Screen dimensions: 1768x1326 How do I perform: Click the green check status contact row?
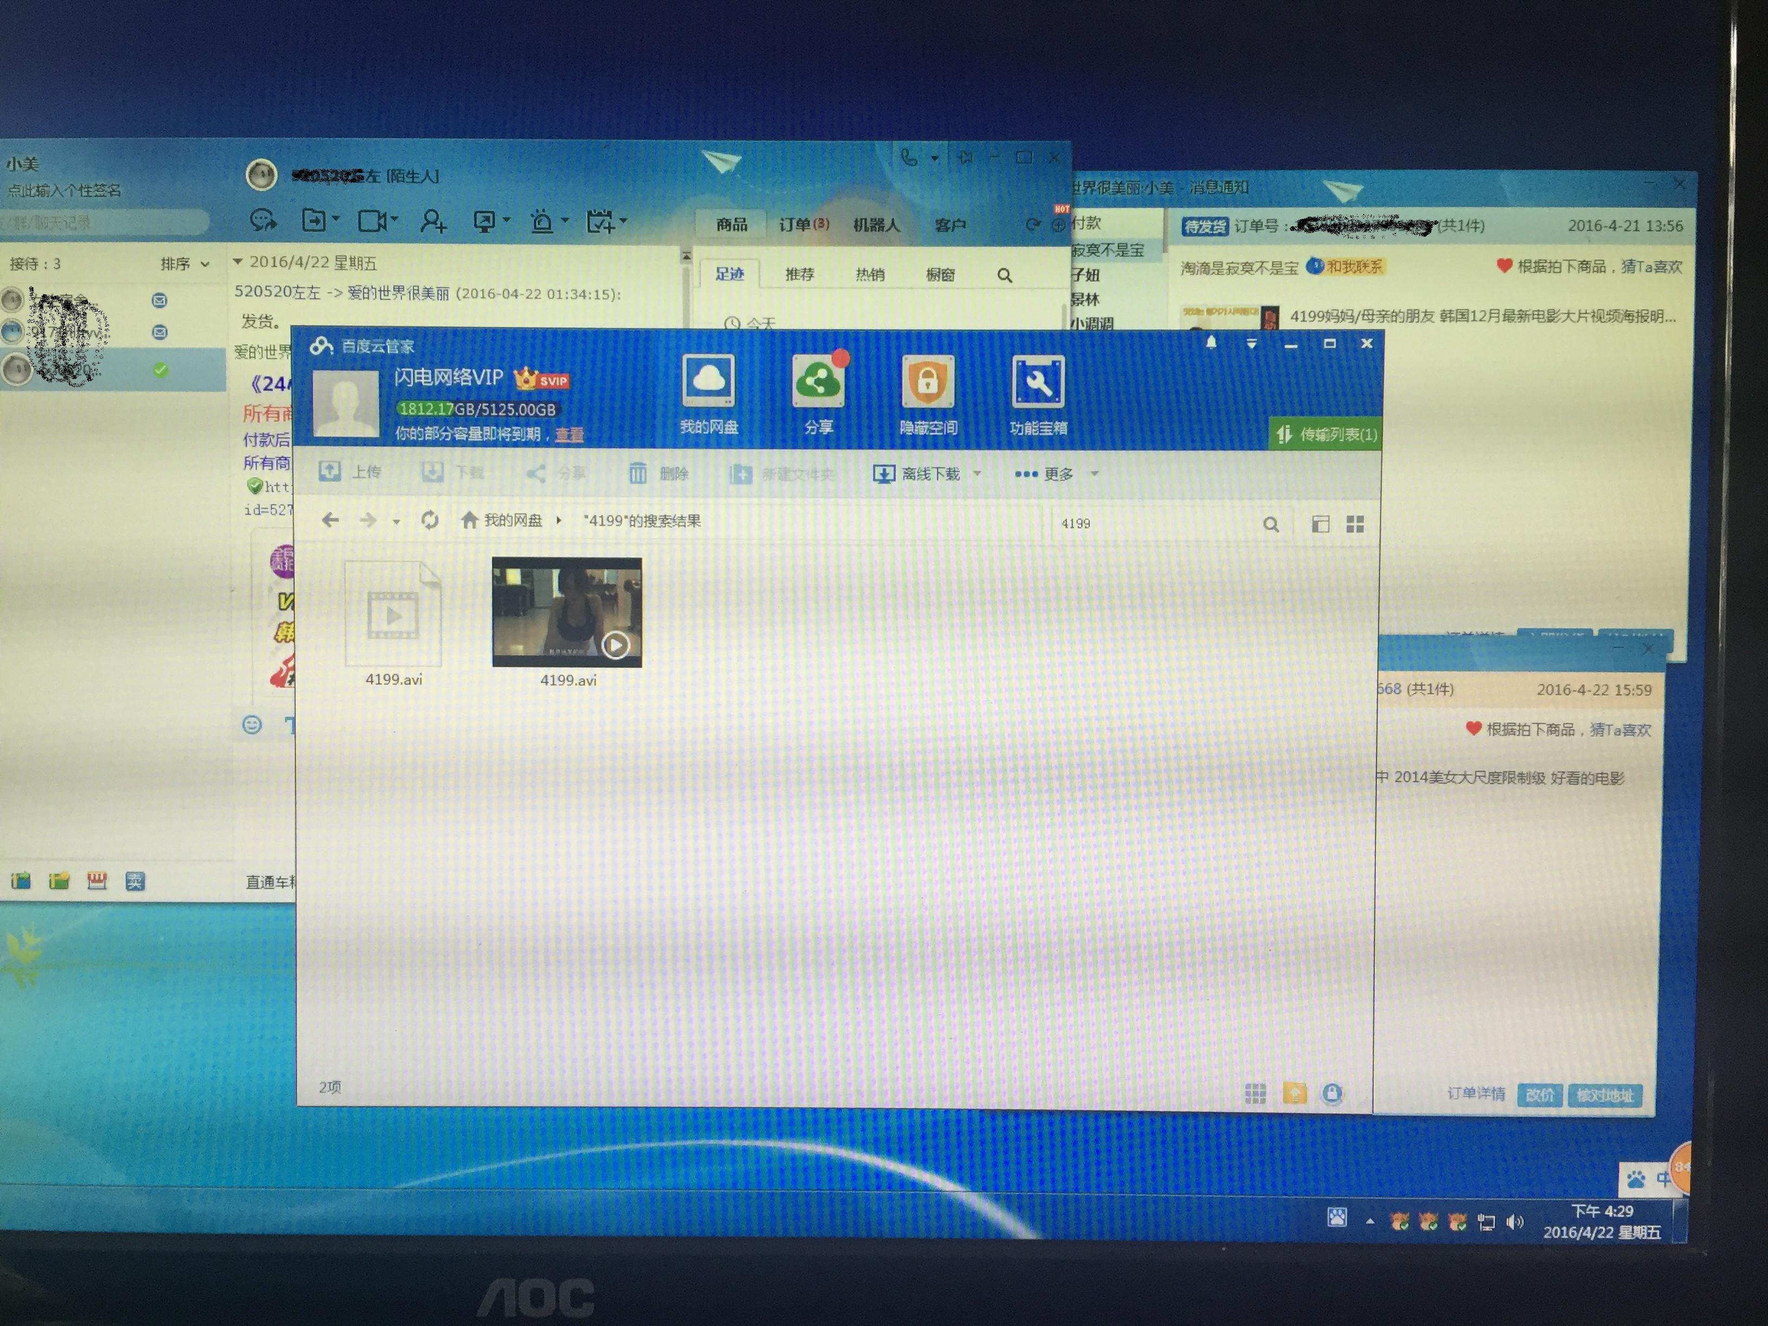pyautogui.click(x=112, y=369)
